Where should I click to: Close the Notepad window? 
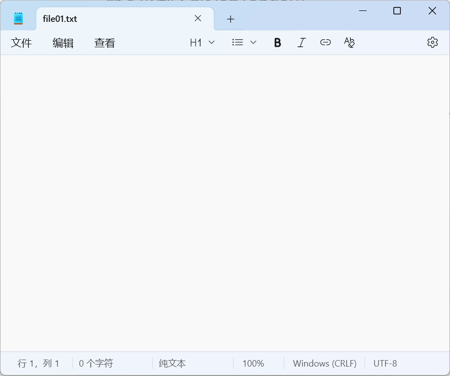coord(432,11)
